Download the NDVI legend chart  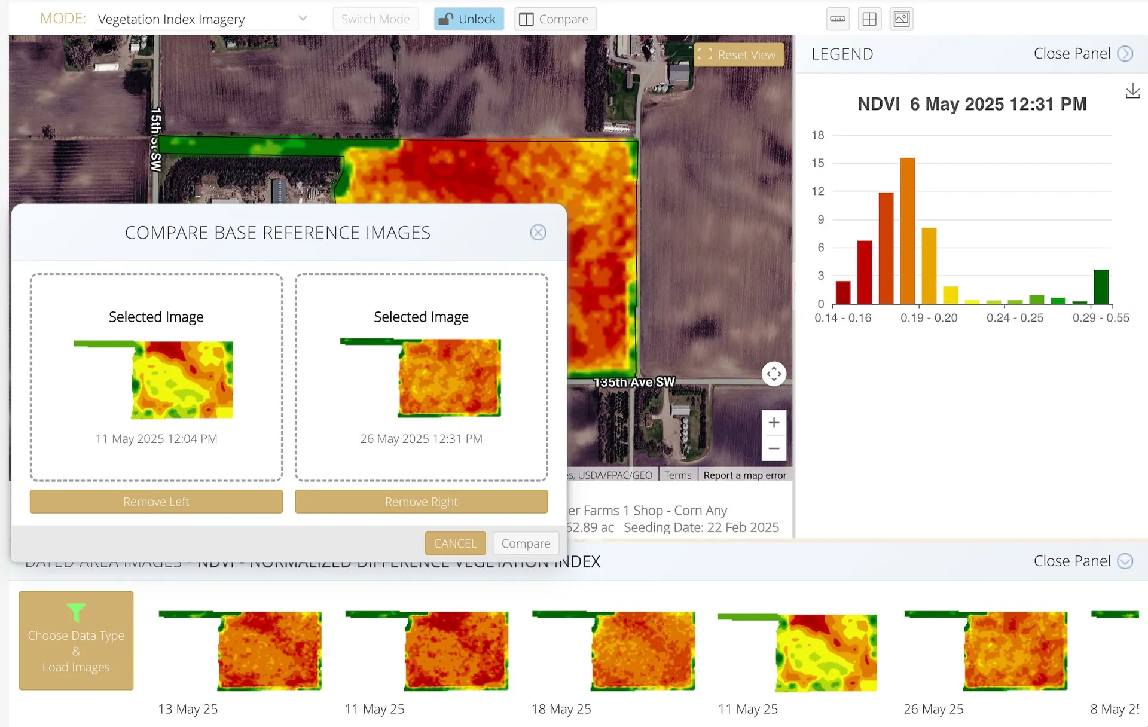coord(1132,91)
